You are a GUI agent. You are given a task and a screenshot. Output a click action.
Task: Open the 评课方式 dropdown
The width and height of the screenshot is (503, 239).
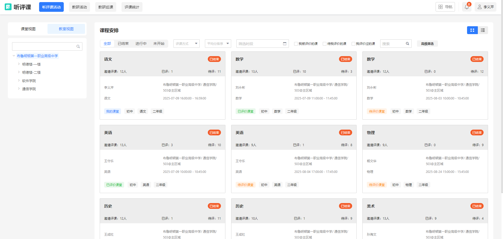coord(186,44)
